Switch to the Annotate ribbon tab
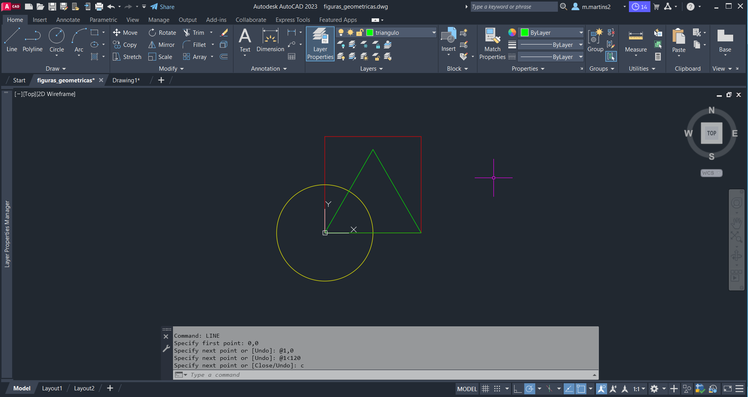The height and width of the screenshot is (397, 748). click(x=68, y=20)
